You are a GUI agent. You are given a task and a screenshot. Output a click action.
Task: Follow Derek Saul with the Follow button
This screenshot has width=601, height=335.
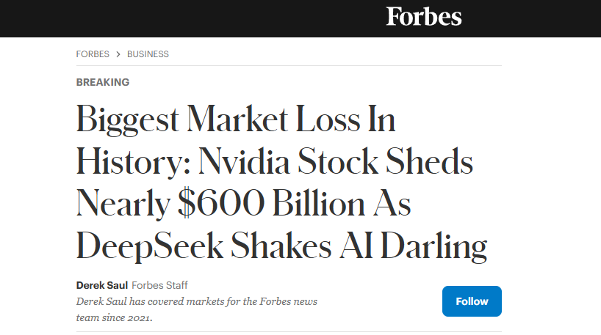472,301
